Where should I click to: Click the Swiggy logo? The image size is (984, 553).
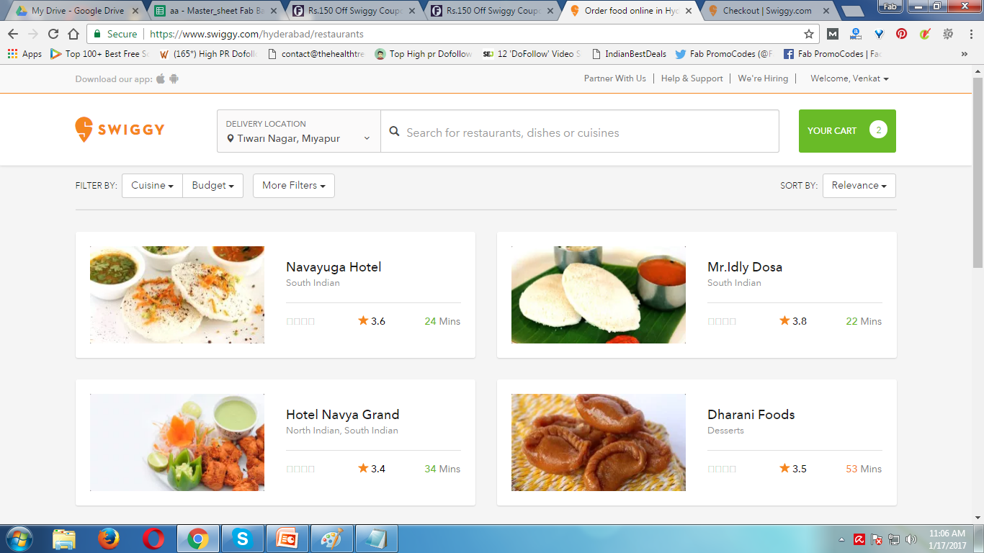point(120,130)
